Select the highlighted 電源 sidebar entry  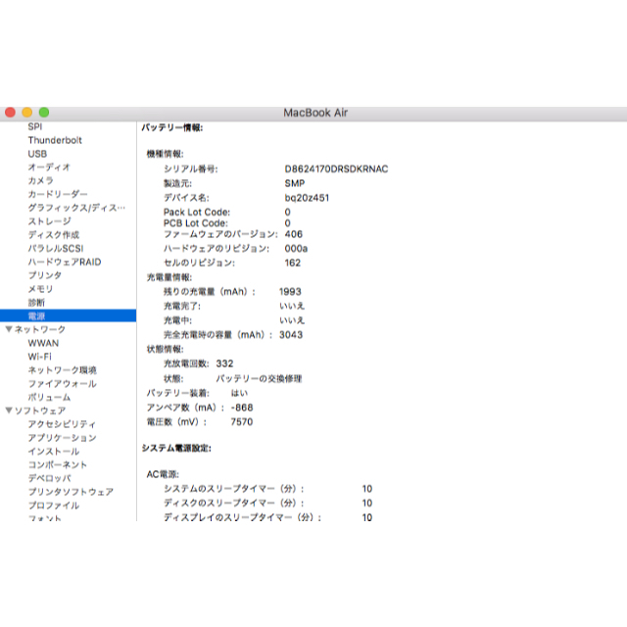point(68,315)
